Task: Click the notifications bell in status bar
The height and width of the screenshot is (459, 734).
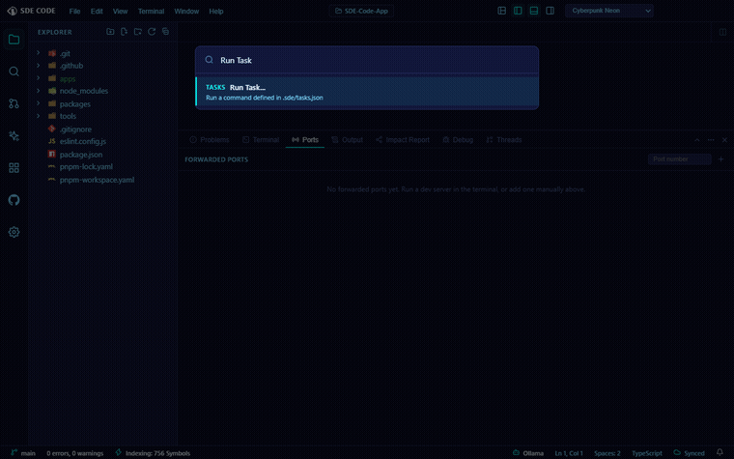Action: [x=720, y=452]
